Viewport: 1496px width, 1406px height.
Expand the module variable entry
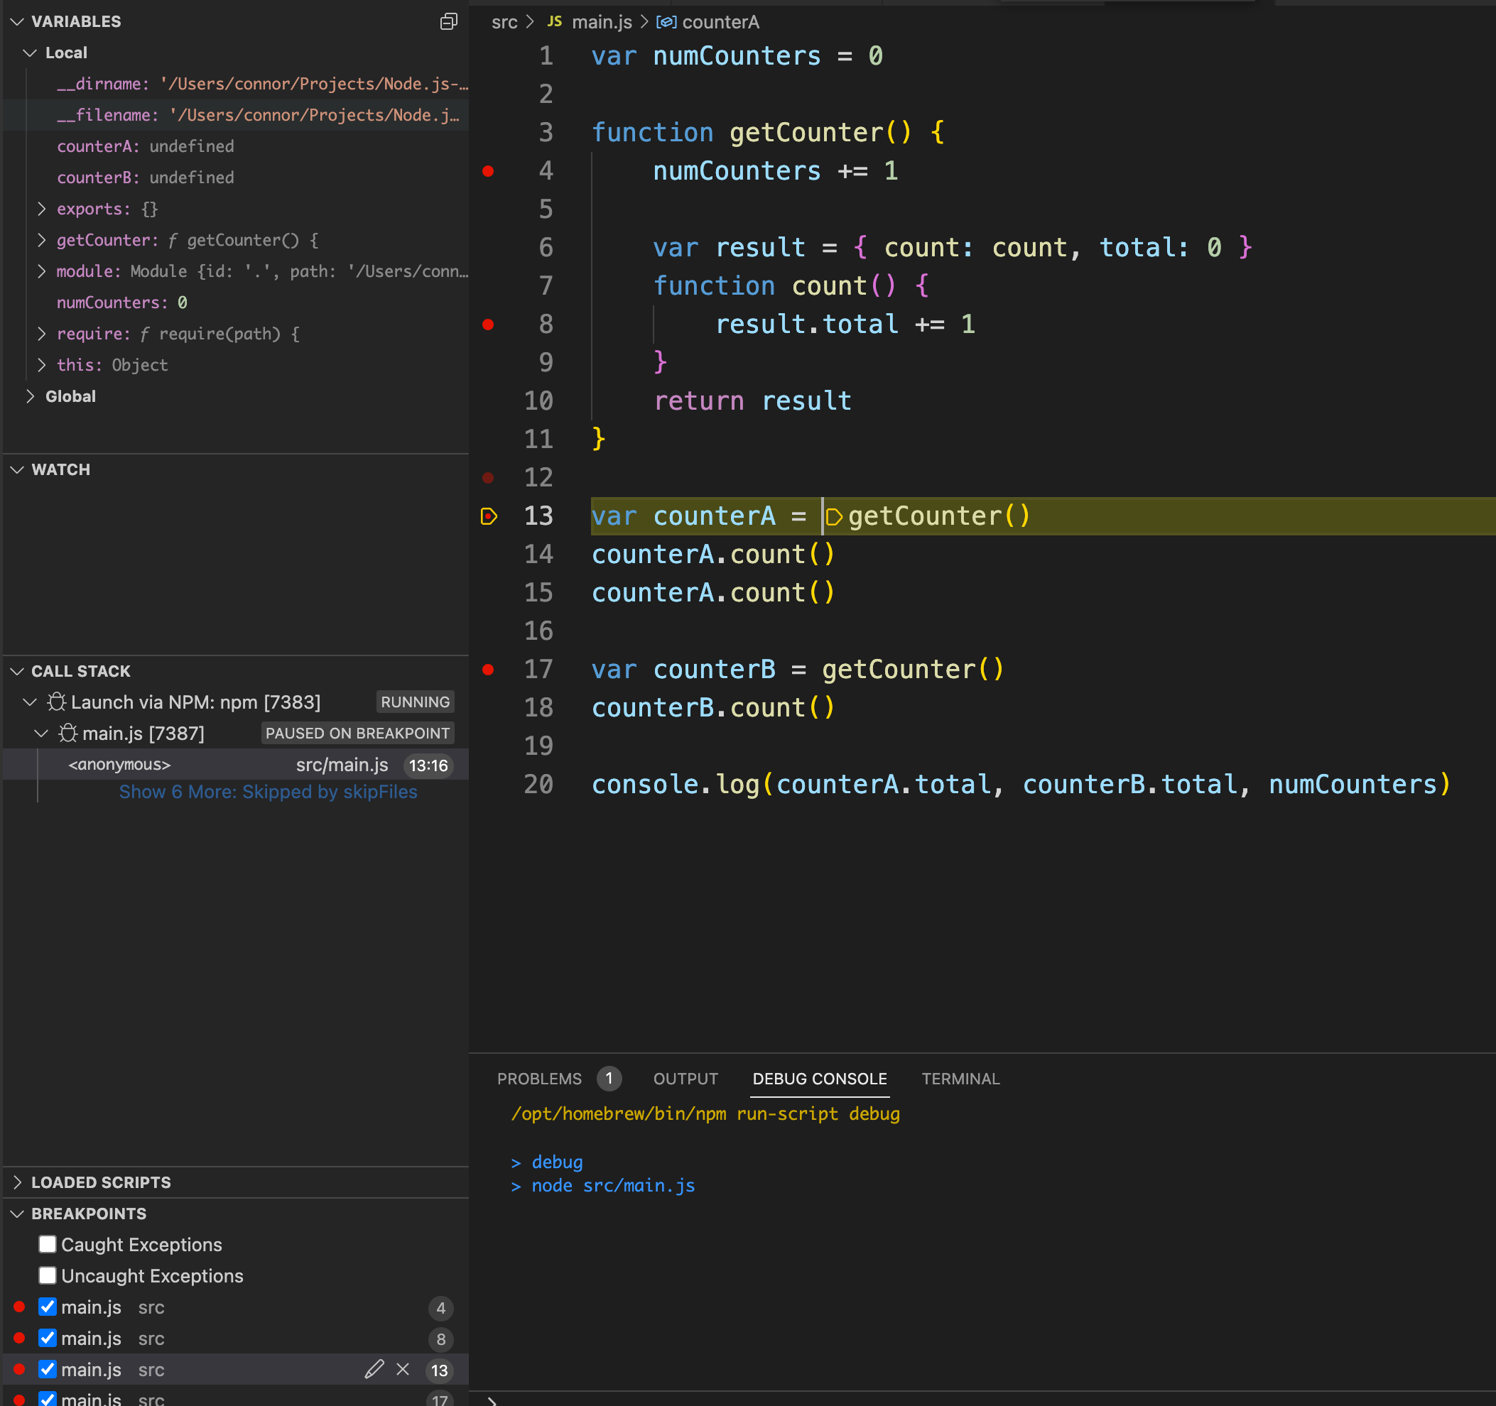(x=42, y=271)
